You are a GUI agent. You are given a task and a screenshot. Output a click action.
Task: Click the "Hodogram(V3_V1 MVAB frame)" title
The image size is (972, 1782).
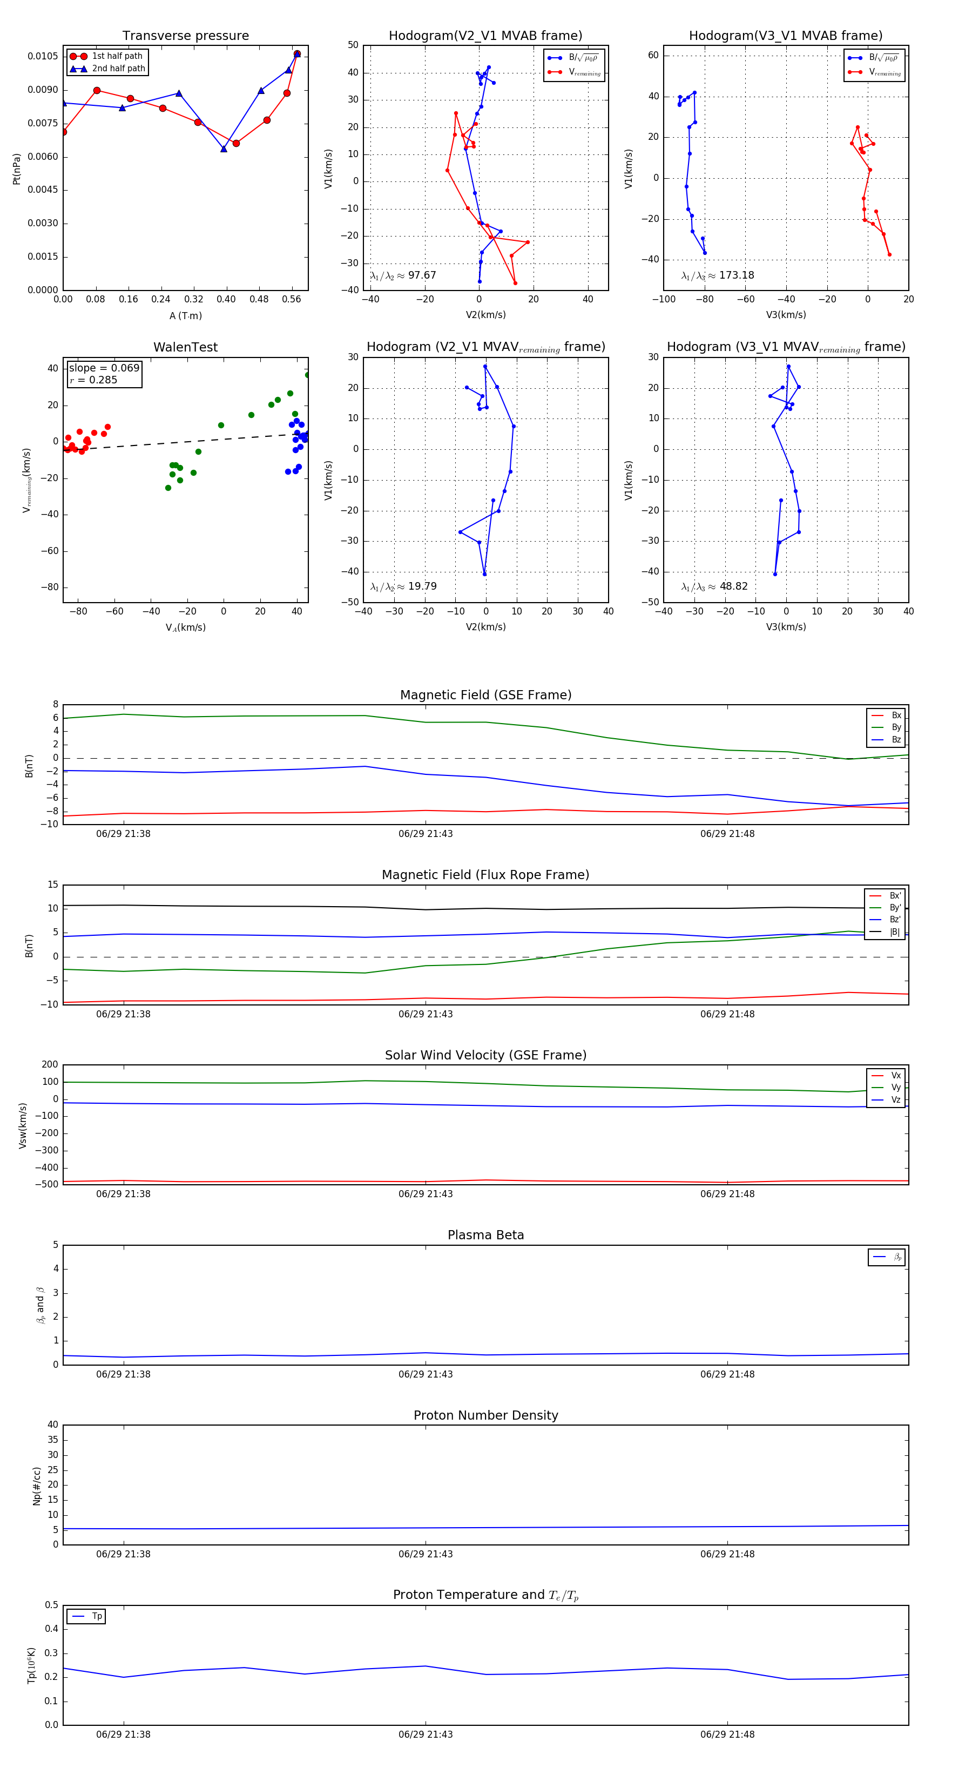[x=786, y=36]
